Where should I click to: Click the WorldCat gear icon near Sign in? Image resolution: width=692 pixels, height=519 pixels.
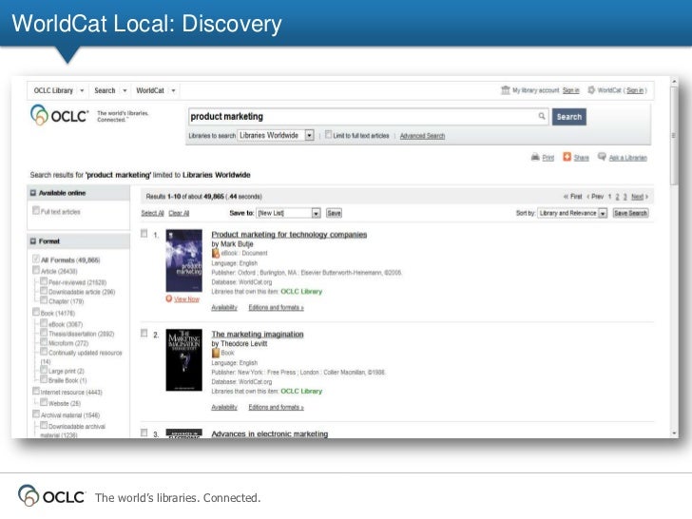click(591, 90)
